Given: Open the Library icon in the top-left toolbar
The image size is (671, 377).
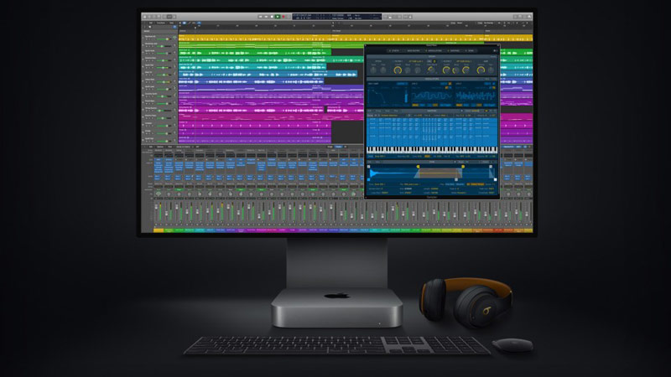Looking at the screenshot, I should (x=148, y=16).
